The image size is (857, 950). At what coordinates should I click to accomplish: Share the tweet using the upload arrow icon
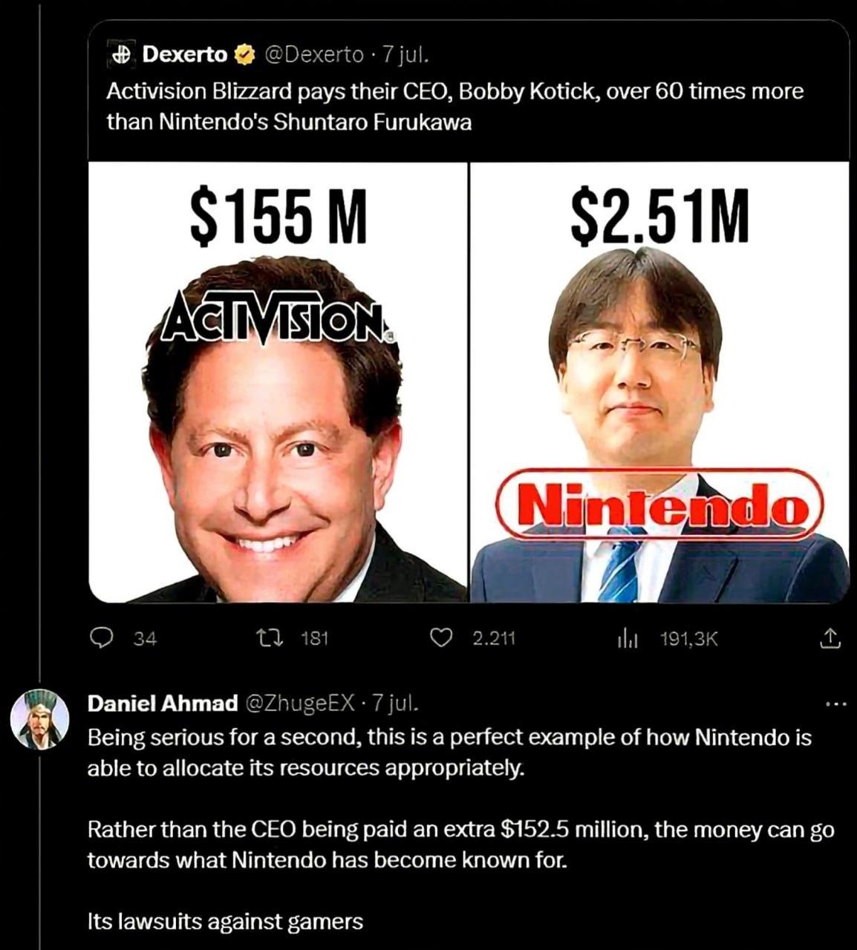pos(830,638)
